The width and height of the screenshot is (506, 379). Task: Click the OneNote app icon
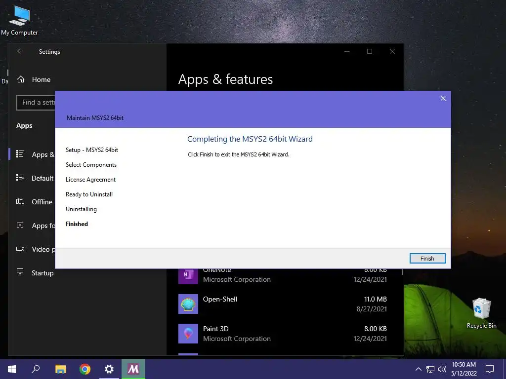tap(188, 276)
